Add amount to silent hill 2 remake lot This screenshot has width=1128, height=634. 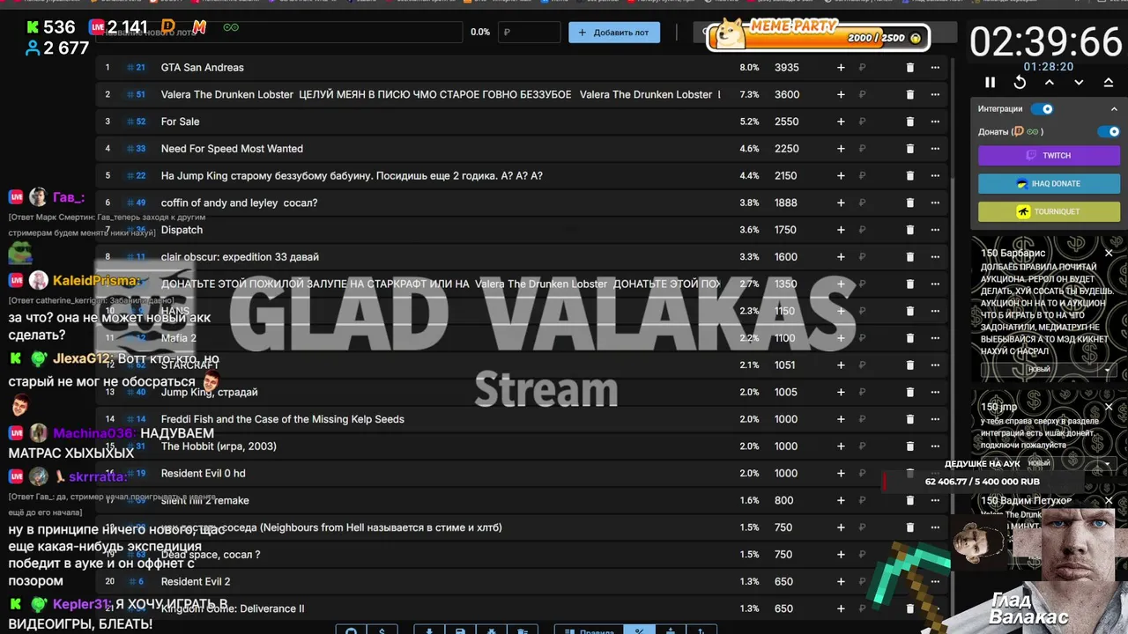(841, 500)
